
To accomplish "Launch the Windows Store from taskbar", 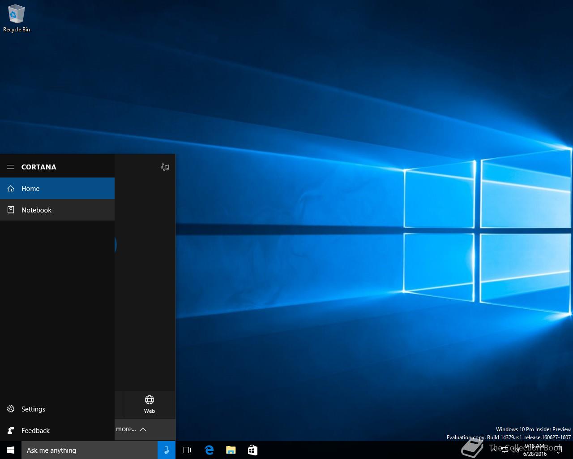I will (252, 450).
